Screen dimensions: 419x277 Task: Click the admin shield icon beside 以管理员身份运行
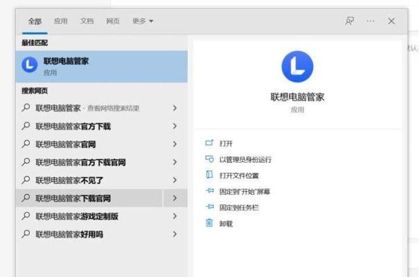coord(209,159)
